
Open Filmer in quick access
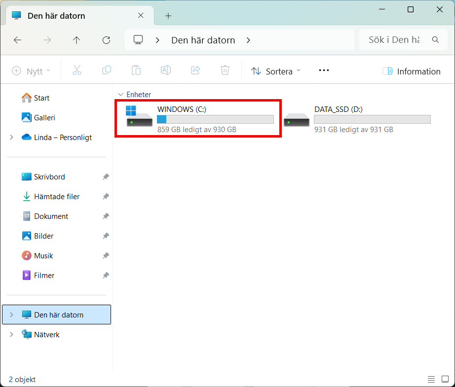click(x=38, y=276)
